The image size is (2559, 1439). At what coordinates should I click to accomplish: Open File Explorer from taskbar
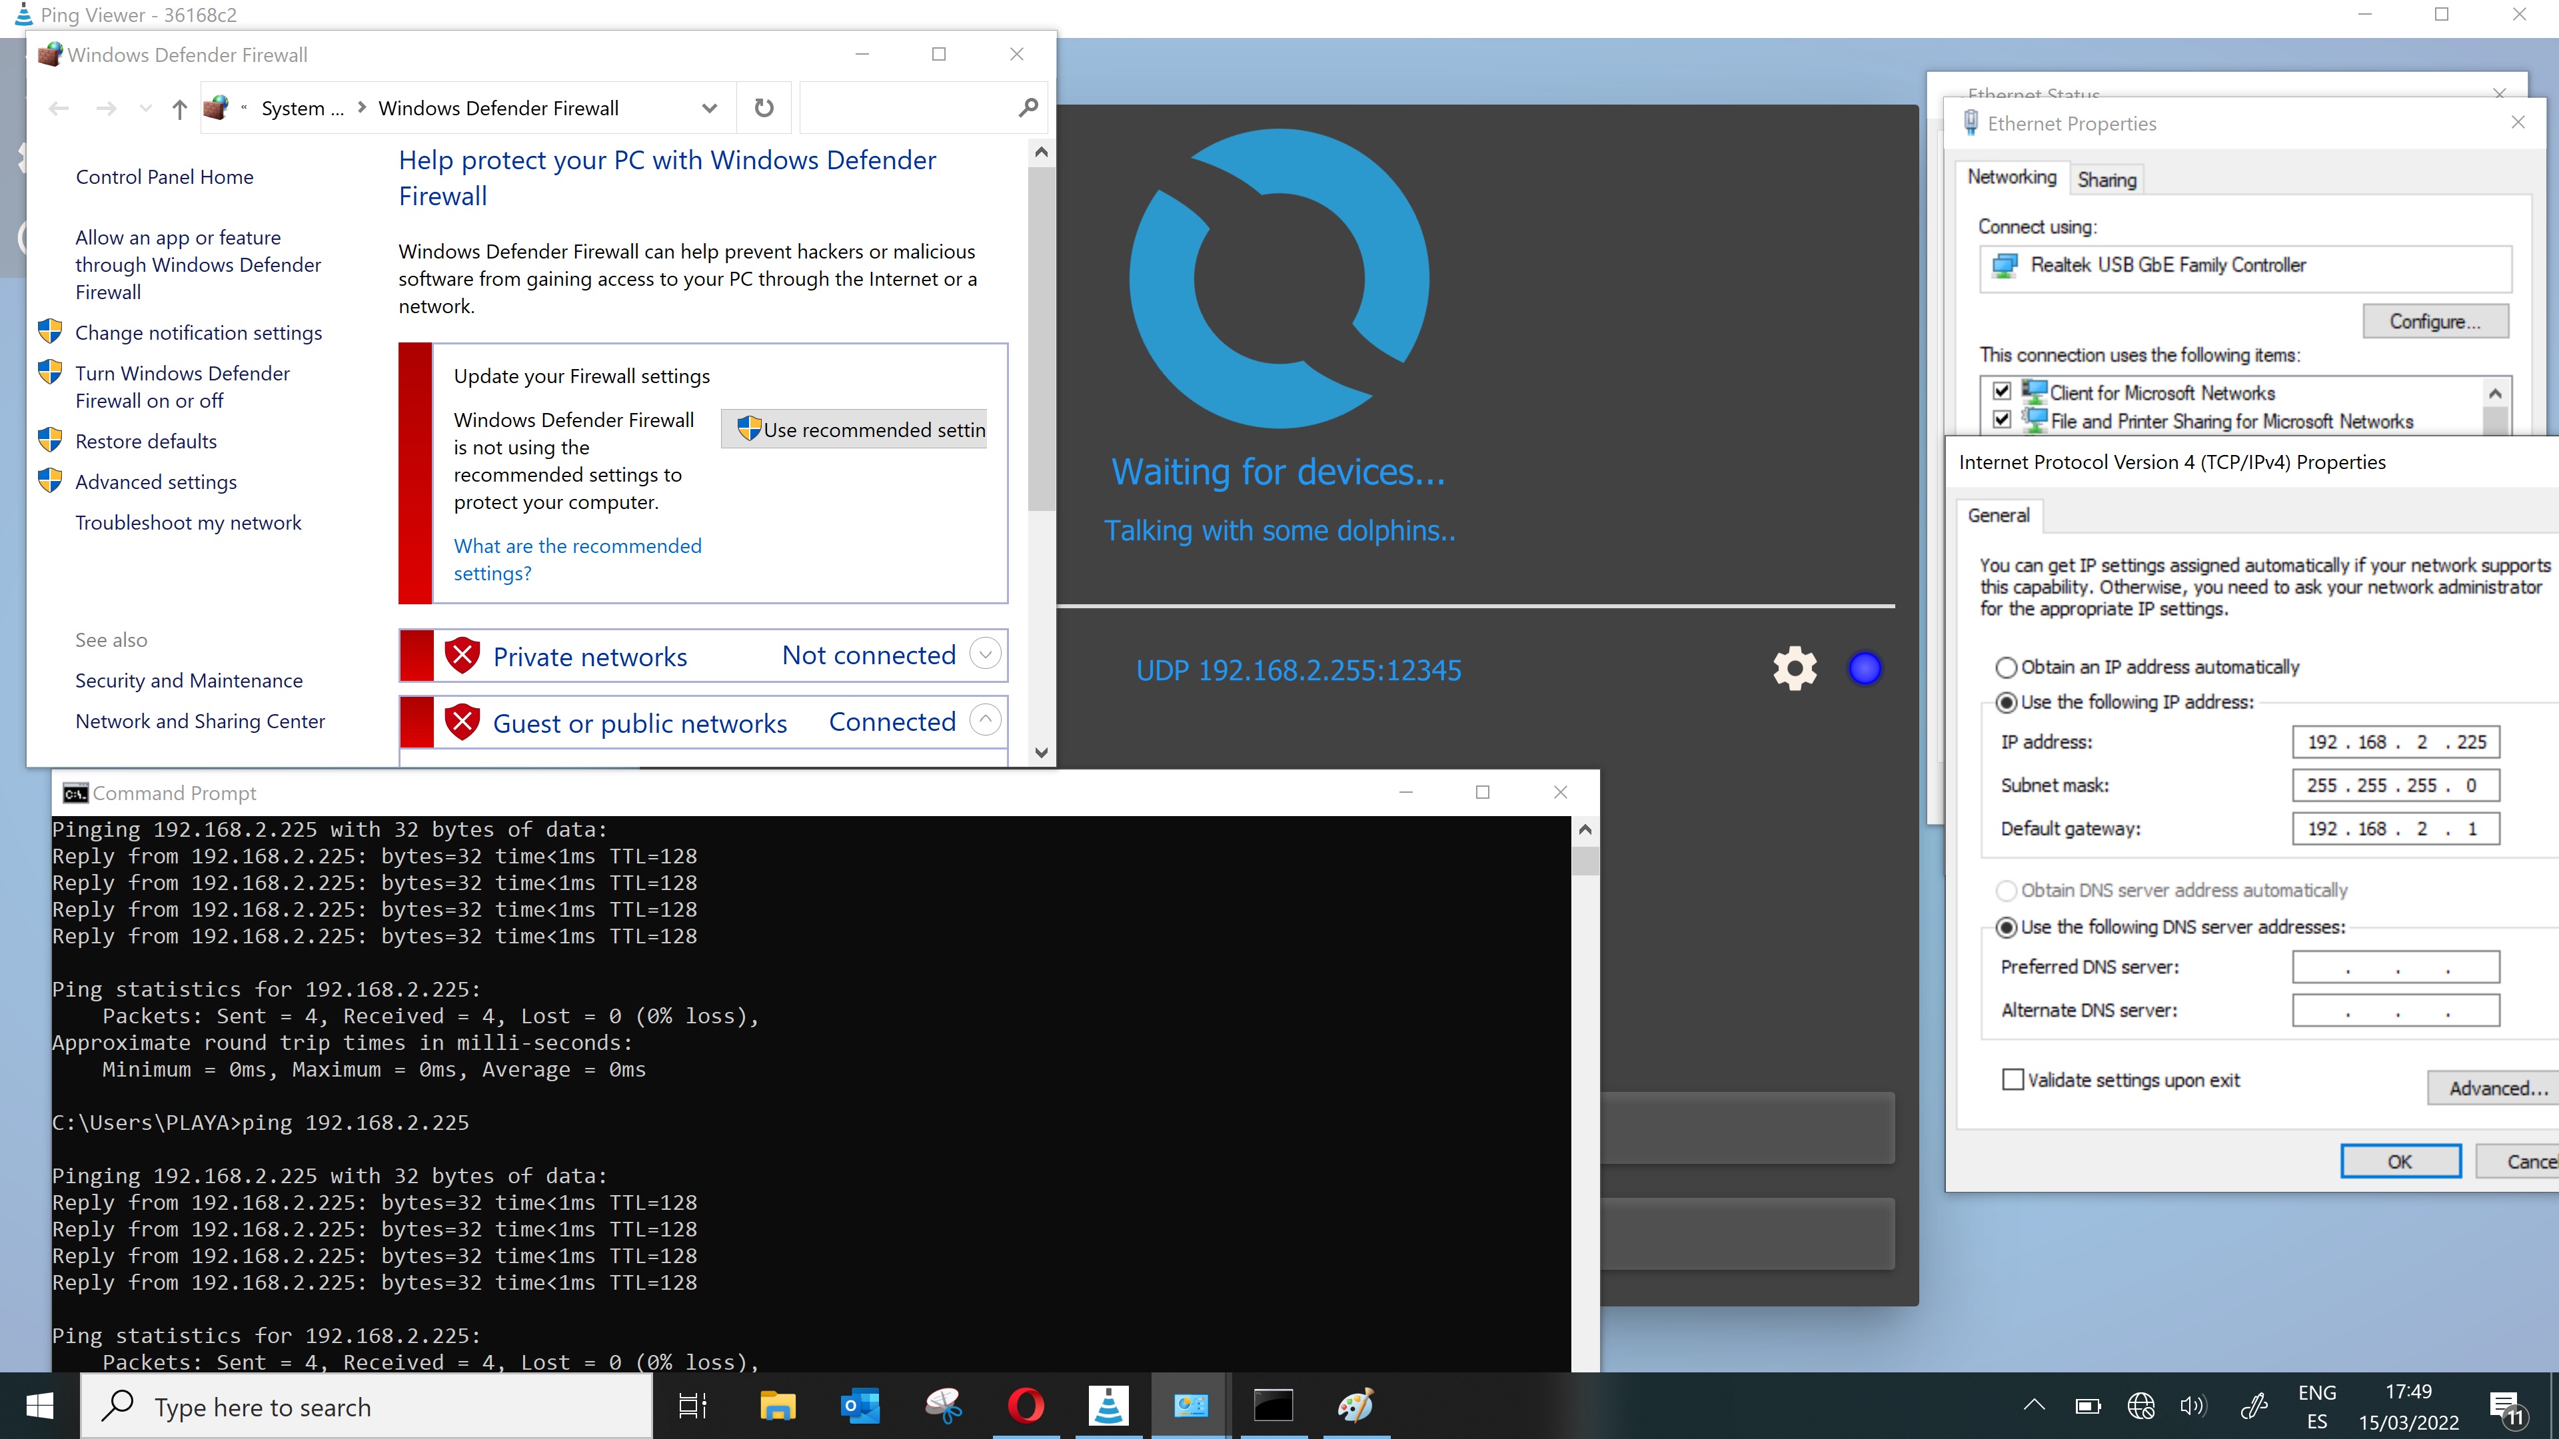pos(777,1406)
